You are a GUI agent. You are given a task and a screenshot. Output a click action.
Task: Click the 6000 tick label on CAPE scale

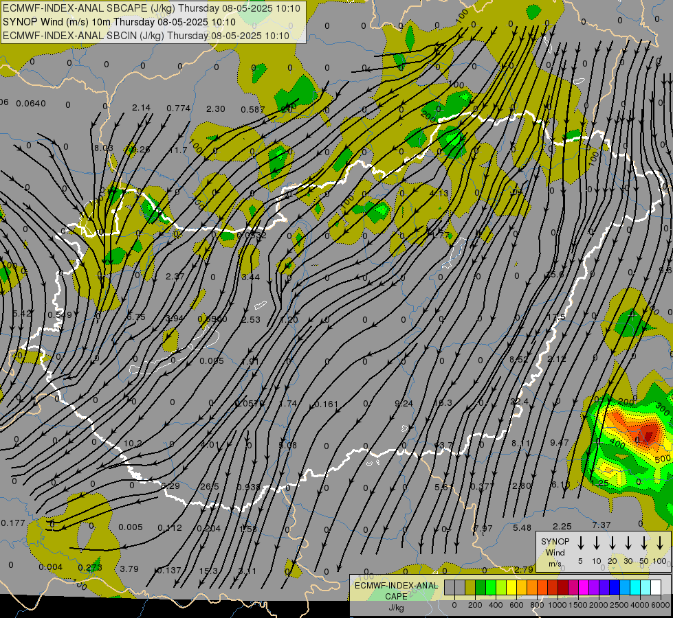660,605
